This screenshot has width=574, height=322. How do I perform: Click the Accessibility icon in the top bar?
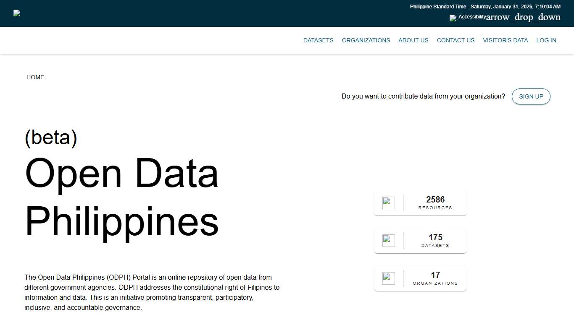pyautogui.click(x=453, y=18)
